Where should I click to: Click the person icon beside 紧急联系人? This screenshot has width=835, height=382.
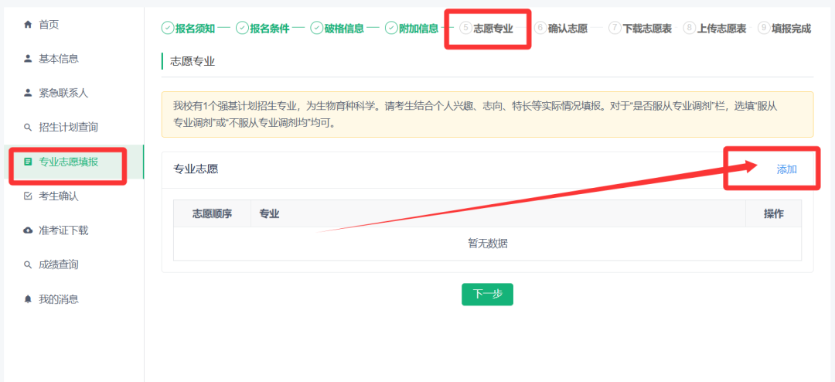[x=29, y=93]
